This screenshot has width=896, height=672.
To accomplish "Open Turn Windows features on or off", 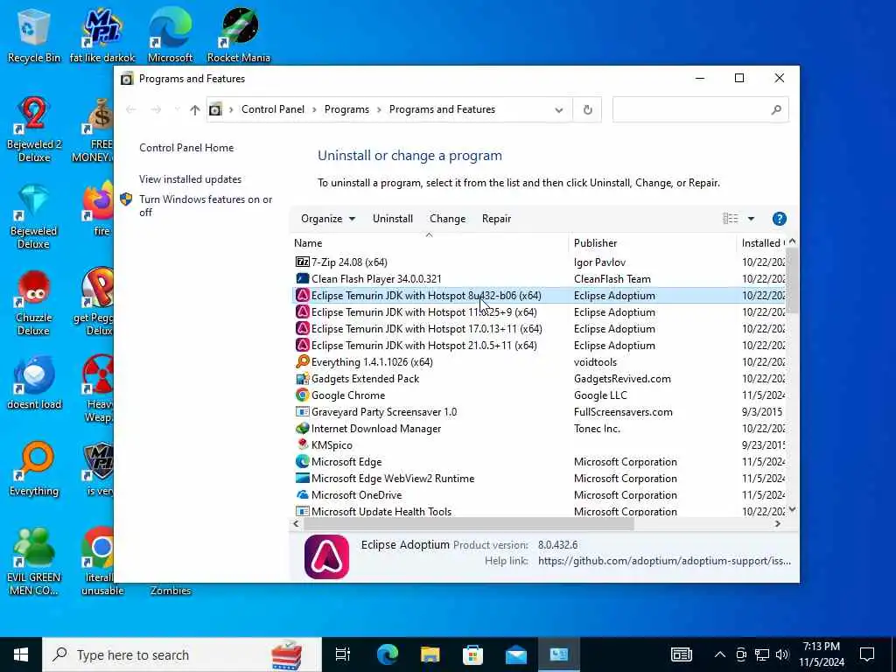I will [x=206, y=206].
